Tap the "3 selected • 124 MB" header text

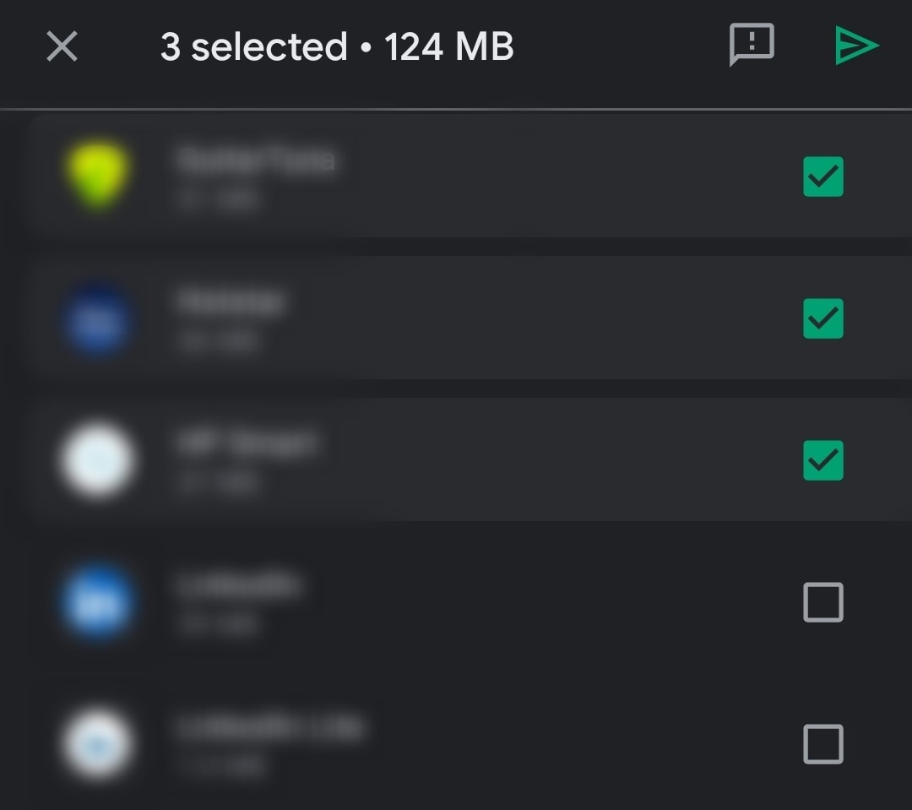click(337, 46)
